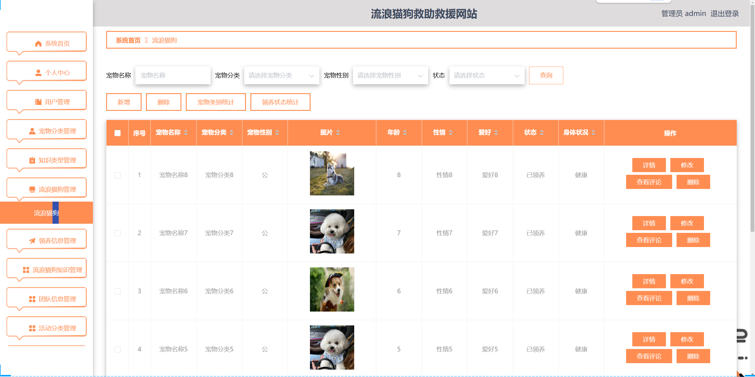
Task: Click the 查询 search button
Action: click(x=546, y=75)
